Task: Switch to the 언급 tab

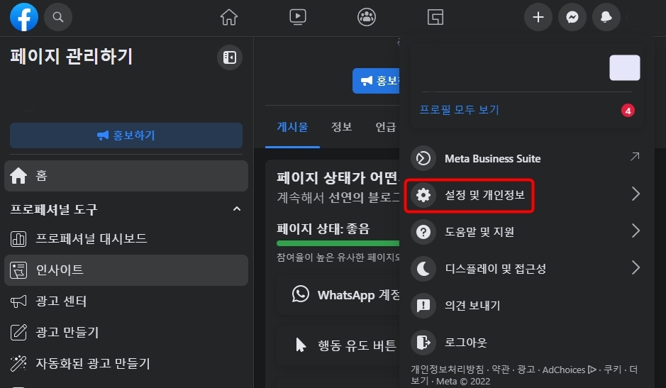Action: (385, 127)
